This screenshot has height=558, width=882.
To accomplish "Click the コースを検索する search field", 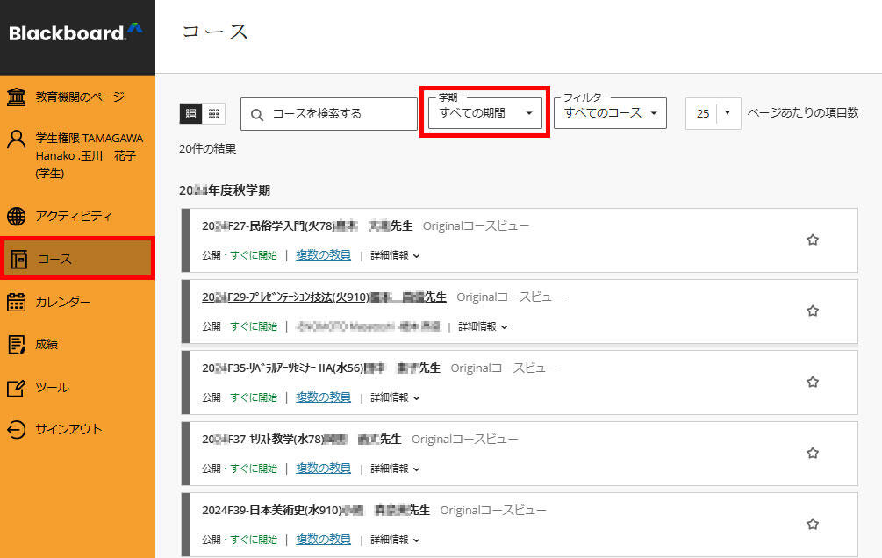I will click(x=329, y=114).
